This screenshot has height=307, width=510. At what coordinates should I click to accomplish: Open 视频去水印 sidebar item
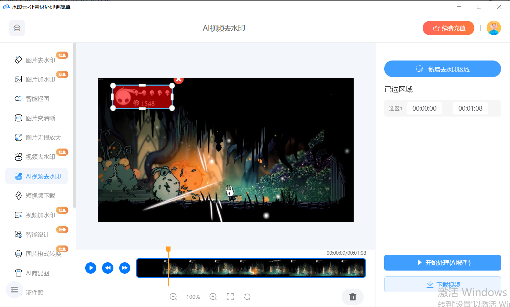point(36,157)
